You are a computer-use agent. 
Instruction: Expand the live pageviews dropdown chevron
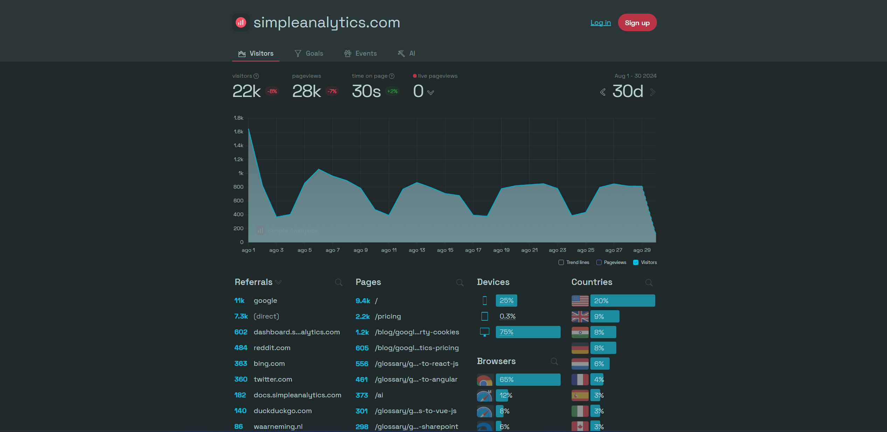[431, 93]
